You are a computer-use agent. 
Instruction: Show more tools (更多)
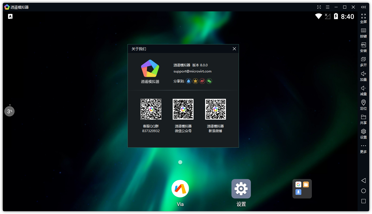(363, 148)
